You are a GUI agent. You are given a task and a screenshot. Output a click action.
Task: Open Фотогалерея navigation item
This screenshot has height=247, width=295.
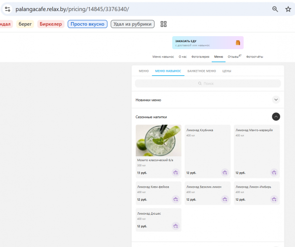tap(200, 56)
